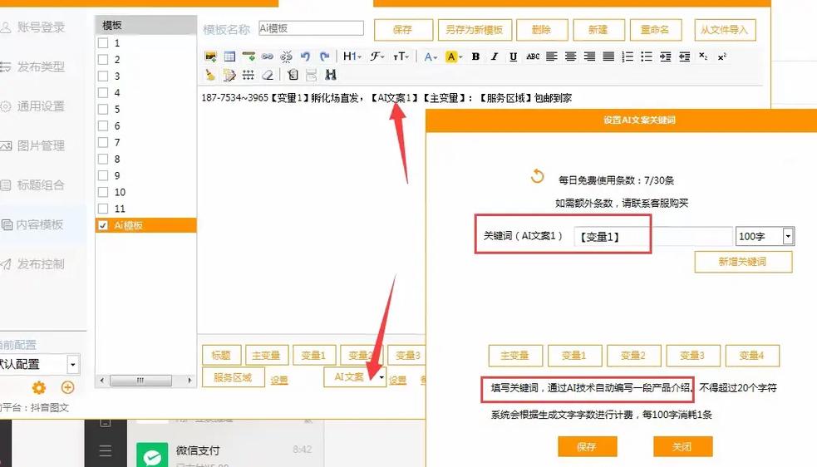Insert a numbered list

pos(628,57)
